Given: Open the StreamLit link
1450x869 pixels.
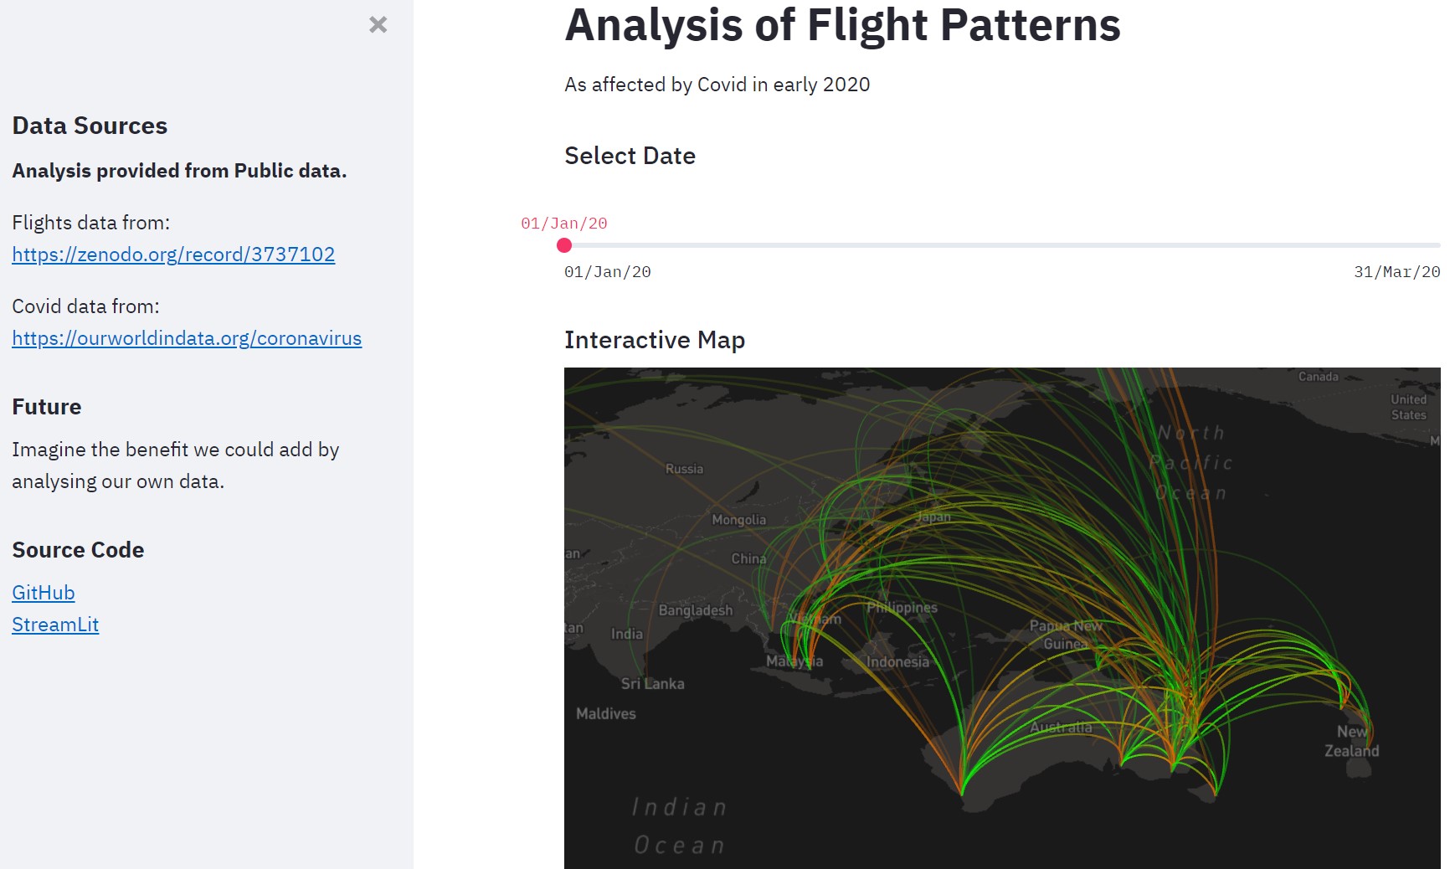Looking at the screenshot, I should click(55, 625).
